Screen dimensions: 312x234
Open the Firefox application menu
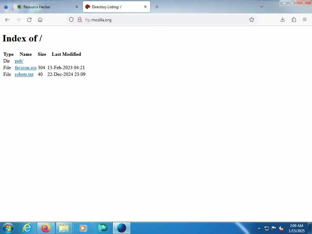click(305, 19)
